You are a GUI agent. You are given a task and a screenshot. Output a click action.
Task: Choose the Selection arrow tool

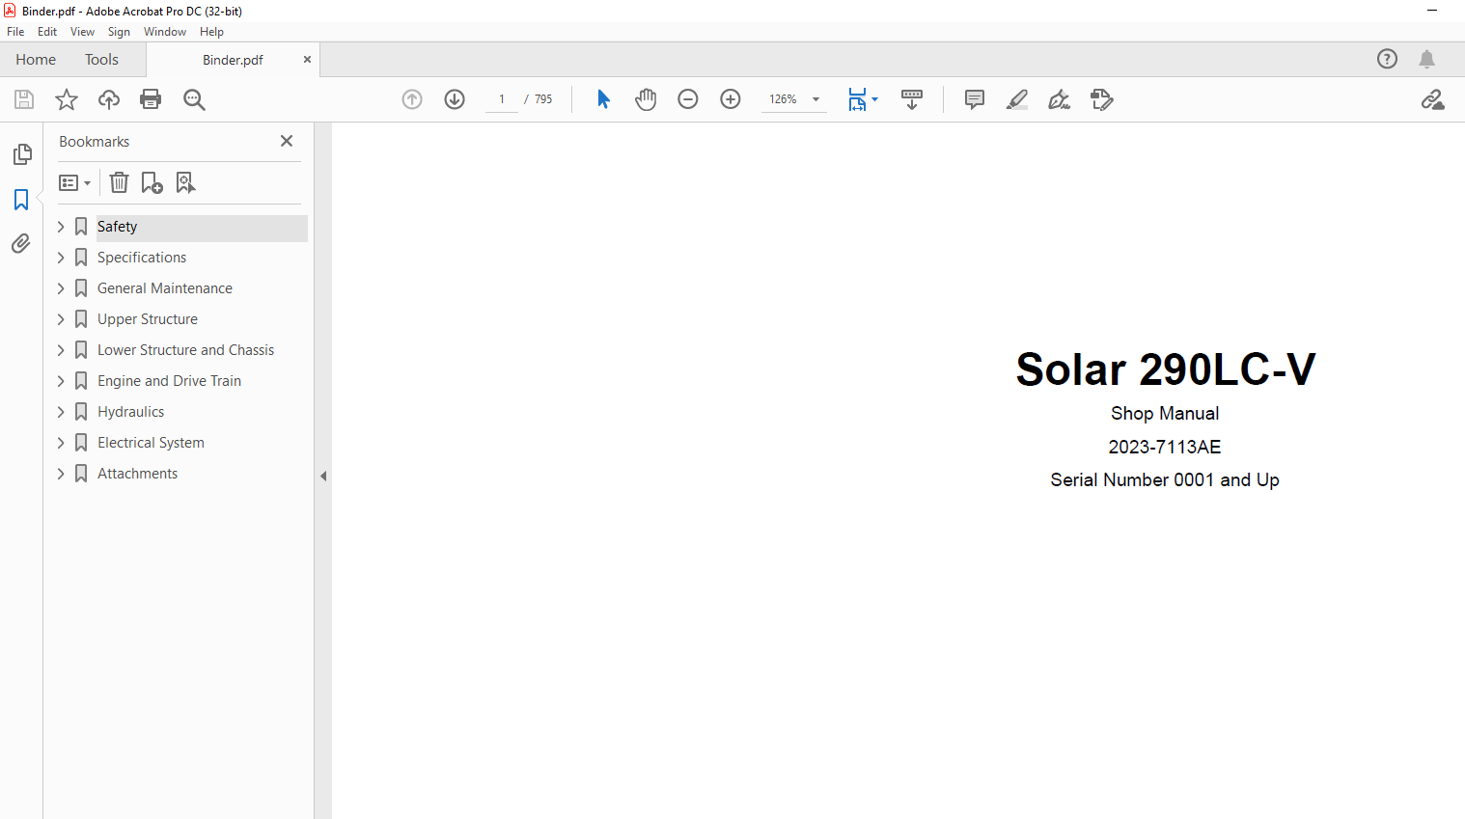[603, 99]
